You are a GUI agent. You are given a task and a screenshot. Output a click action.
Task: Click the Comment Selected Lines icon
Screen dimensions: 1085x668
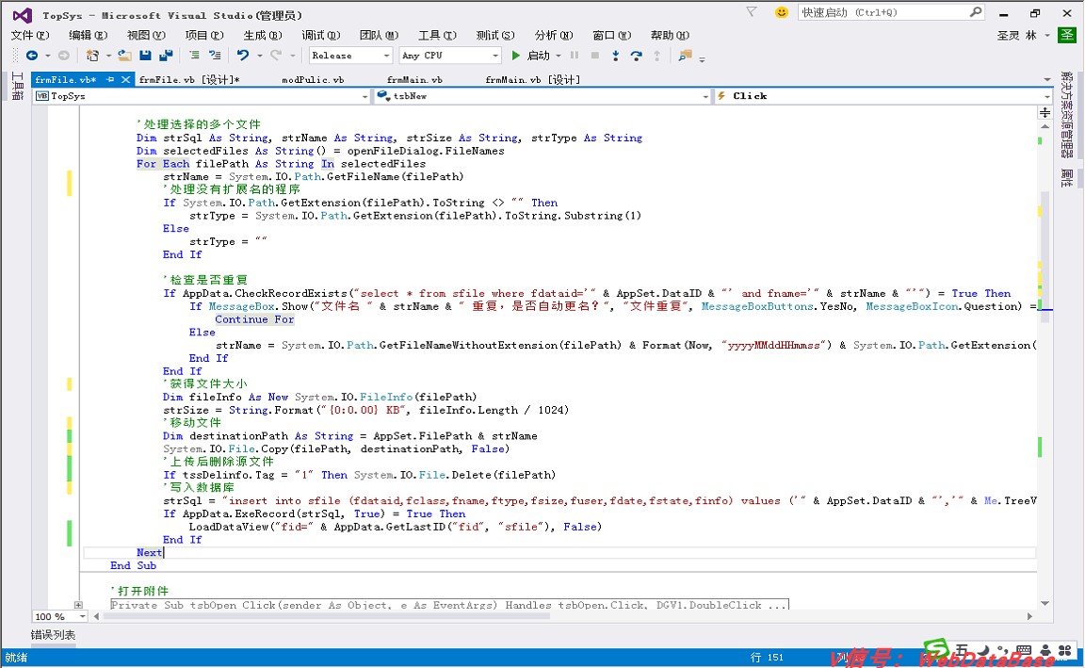(x=194, y=56)
